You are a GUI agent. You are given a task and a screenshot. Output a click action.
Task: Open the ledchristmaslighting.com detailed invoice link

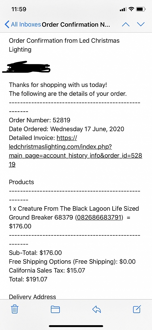coord(75,151)
